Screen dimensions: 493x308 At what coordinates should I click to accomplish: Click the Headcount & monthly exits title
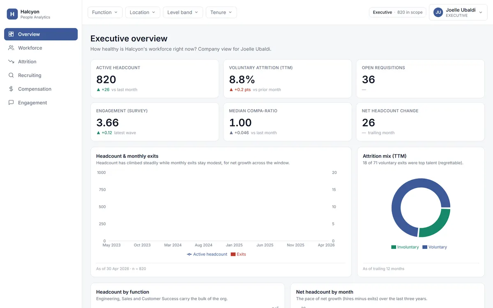click(x=127, y=156)
